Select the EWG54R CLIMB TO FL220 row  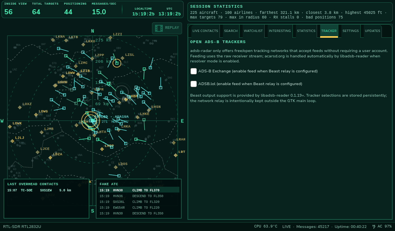[138, 208]
